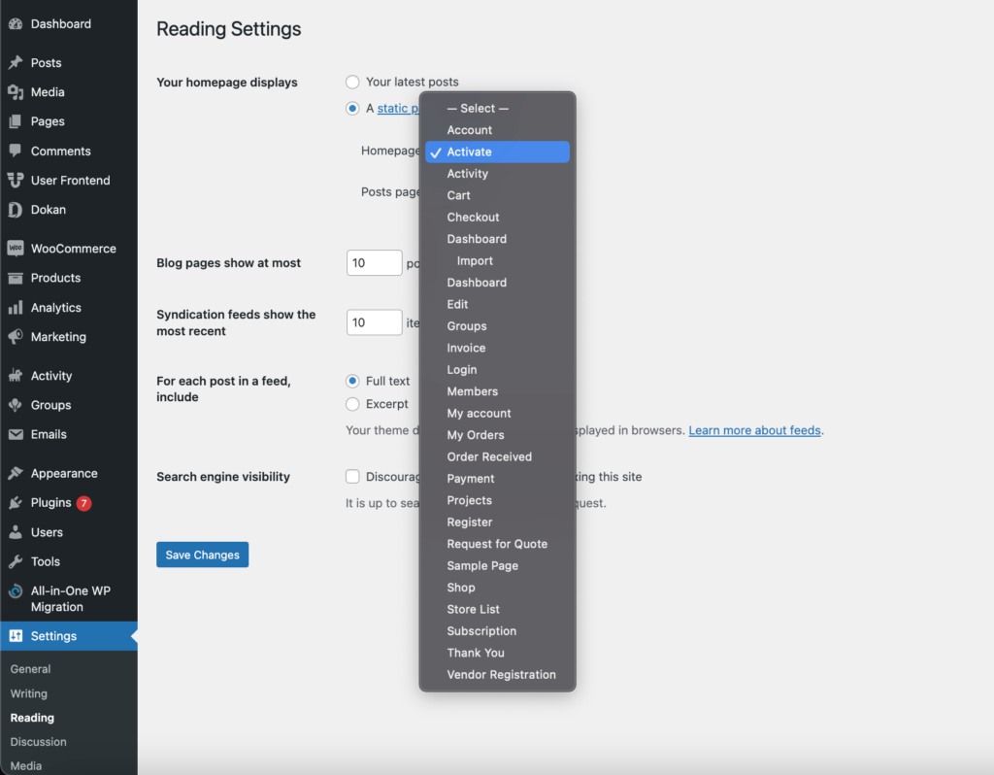Choose the indented Import option
The image size is (994, 775).
point(498,260)
